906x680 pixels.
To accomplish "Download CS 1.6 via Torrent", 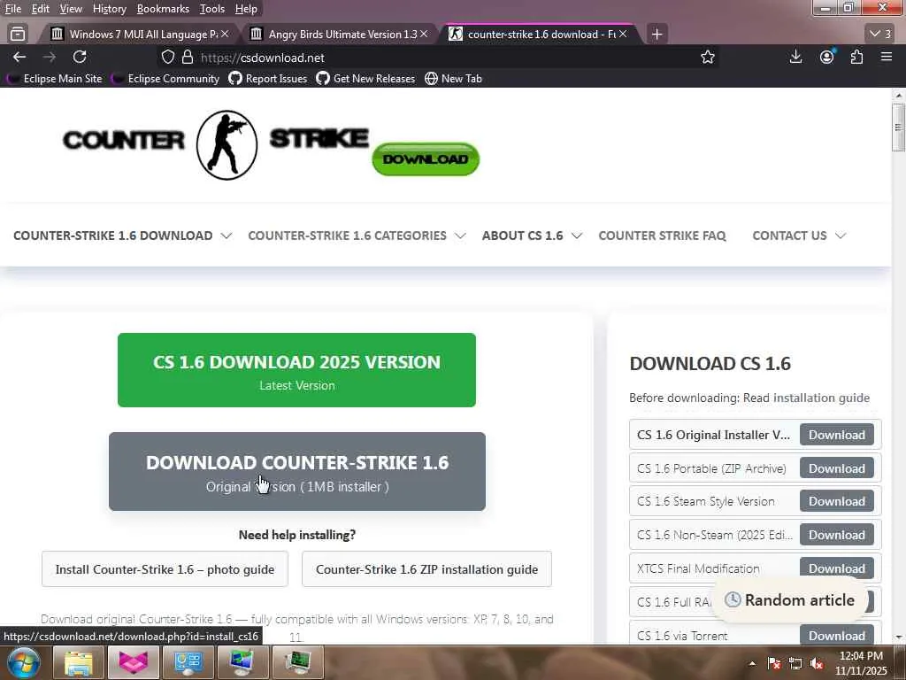I will point(836,635).
